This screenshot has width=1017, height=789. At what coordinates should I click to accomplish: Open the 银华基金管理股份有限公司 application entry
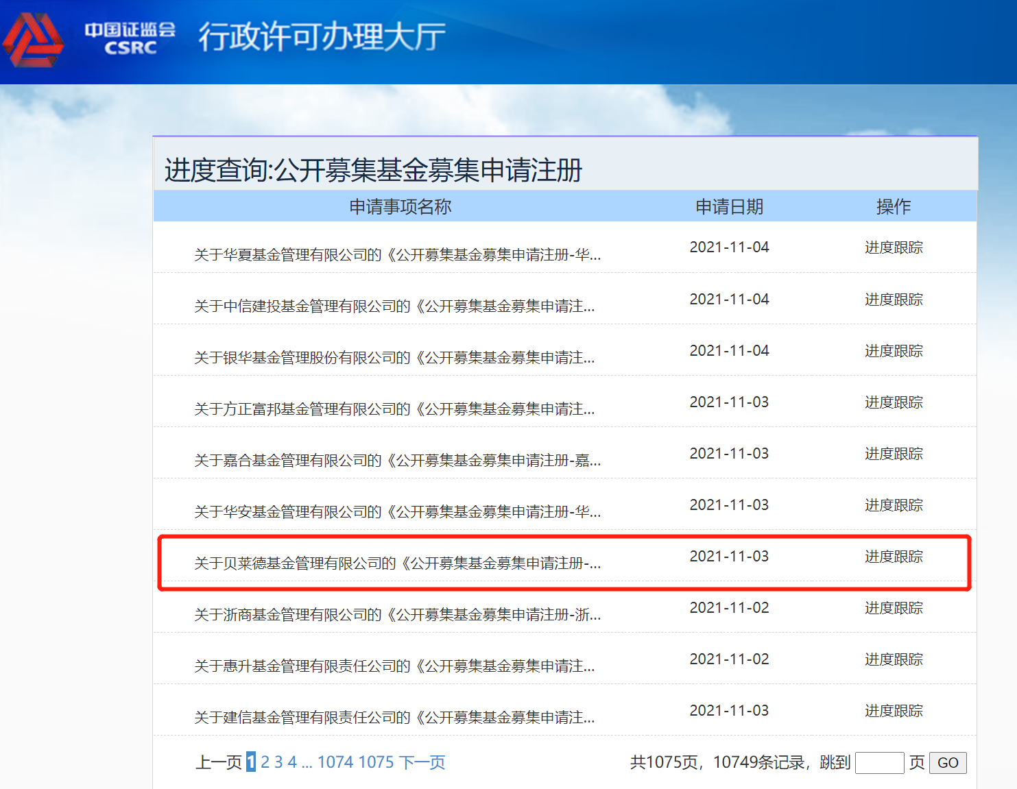click(x=394, y=358)
